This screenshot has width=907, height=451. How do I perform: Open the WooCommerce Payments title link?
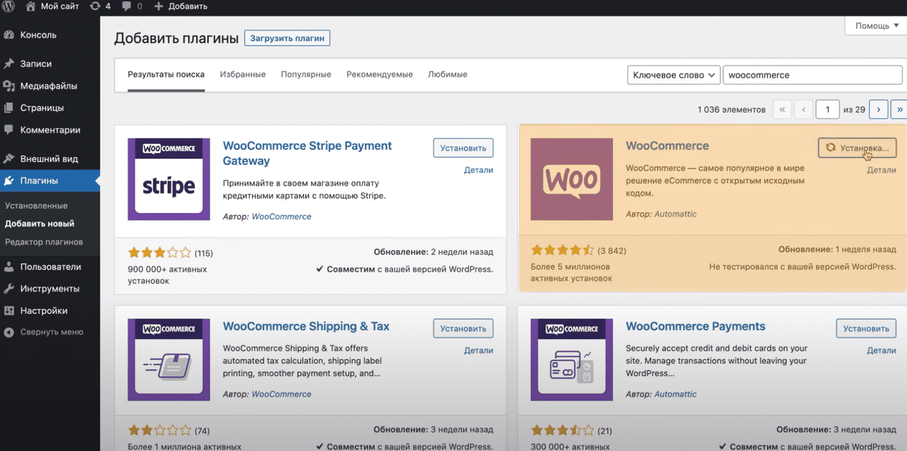point(695,326)
